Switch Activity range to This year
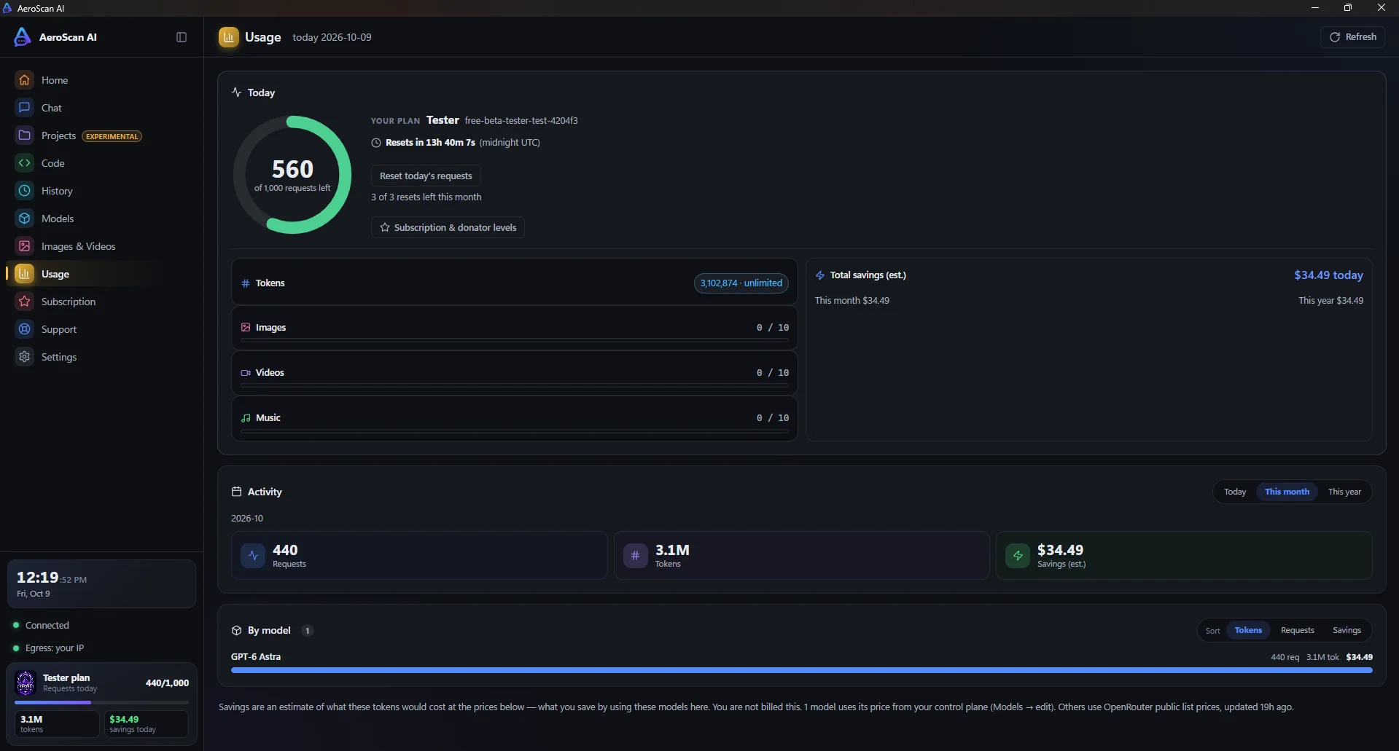Screen dimensions: 1399x751 1344,492
